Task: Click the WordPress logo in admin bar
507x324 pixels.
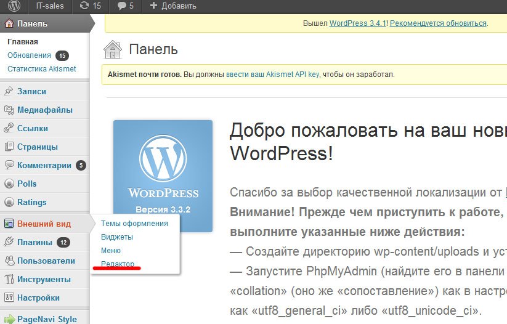Action: point(14,6)
